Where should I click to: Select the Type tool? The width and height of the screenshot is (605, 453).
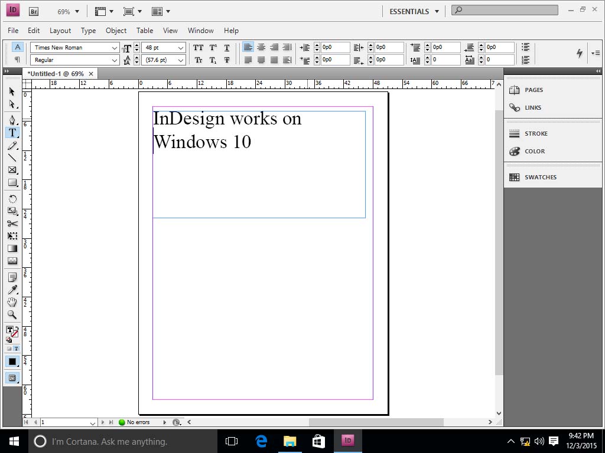pos(12,133)
